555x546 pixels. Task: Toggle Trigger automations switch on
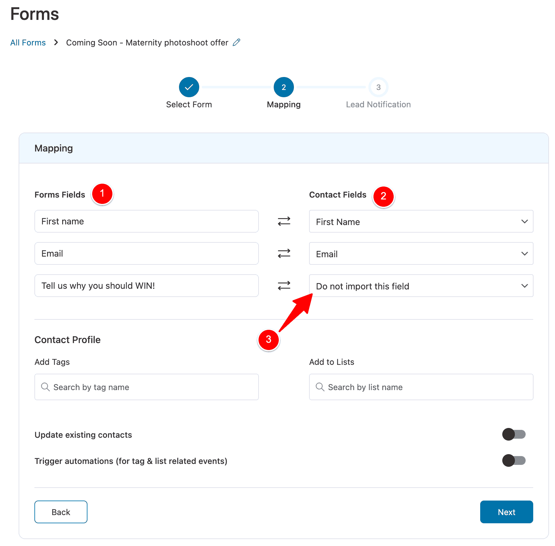click(514, 461)
